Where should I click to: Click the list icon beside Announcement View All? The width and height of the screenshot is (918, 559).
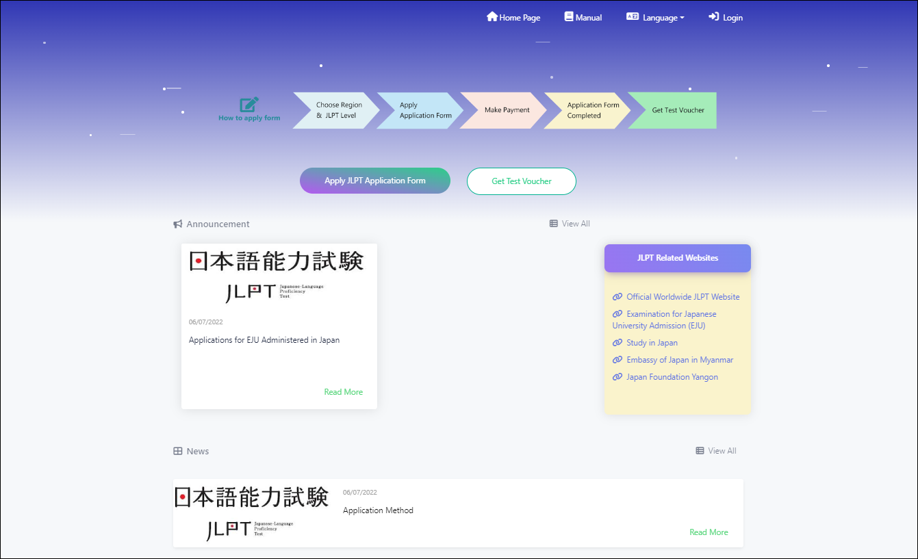[554, 224]
